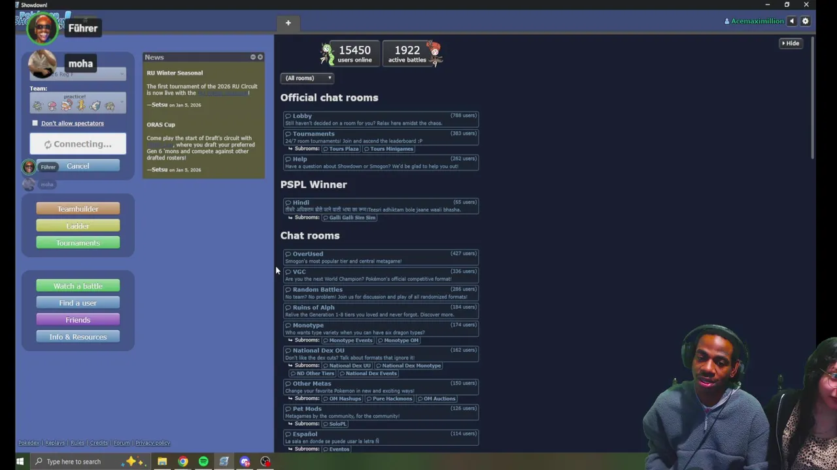
Task: Open the Replays footer link
Action: coord(55,443)
